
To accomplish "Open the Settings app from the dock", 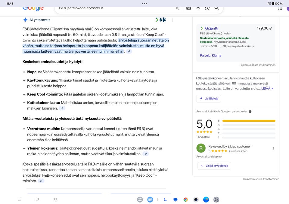I will (216, 199).
